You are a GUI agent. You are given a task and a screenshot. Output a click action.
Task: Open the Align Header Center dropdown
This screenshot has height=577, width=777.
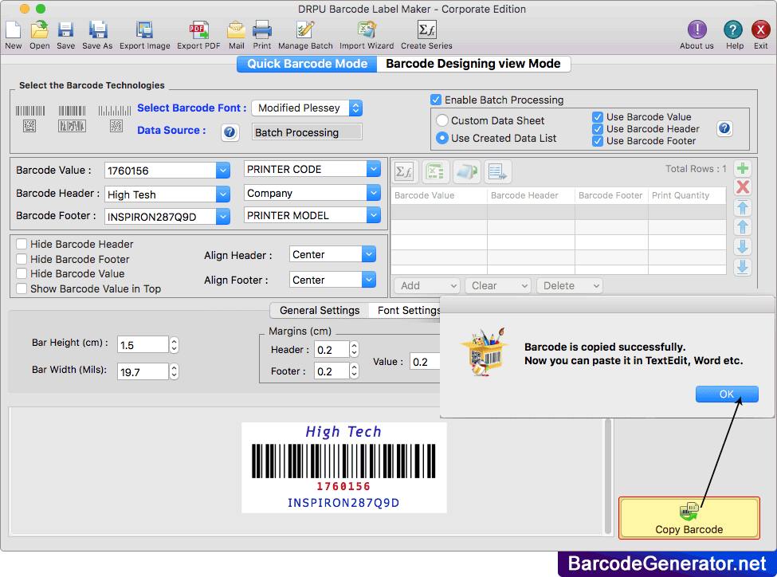pyautogui.click(x=368, y=254)
